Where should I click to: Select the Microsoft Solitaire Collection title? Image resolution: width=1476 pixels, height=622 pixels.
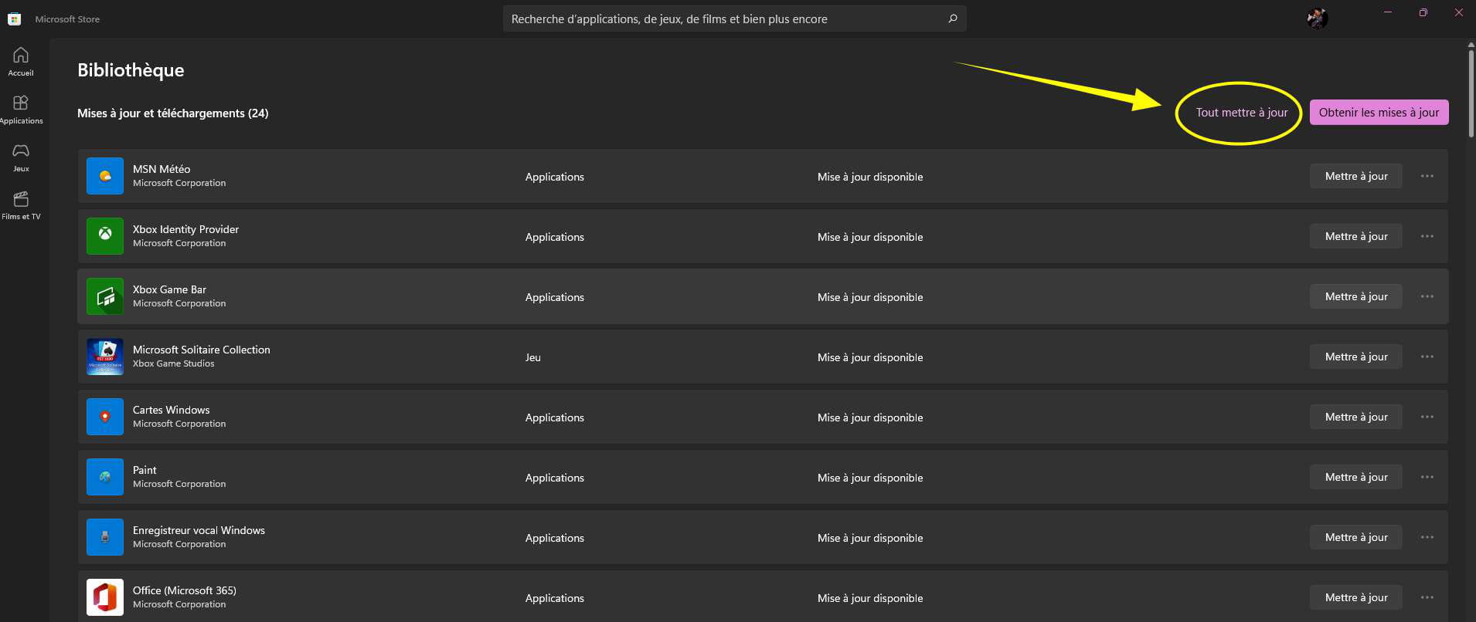[x=202, y=350]
